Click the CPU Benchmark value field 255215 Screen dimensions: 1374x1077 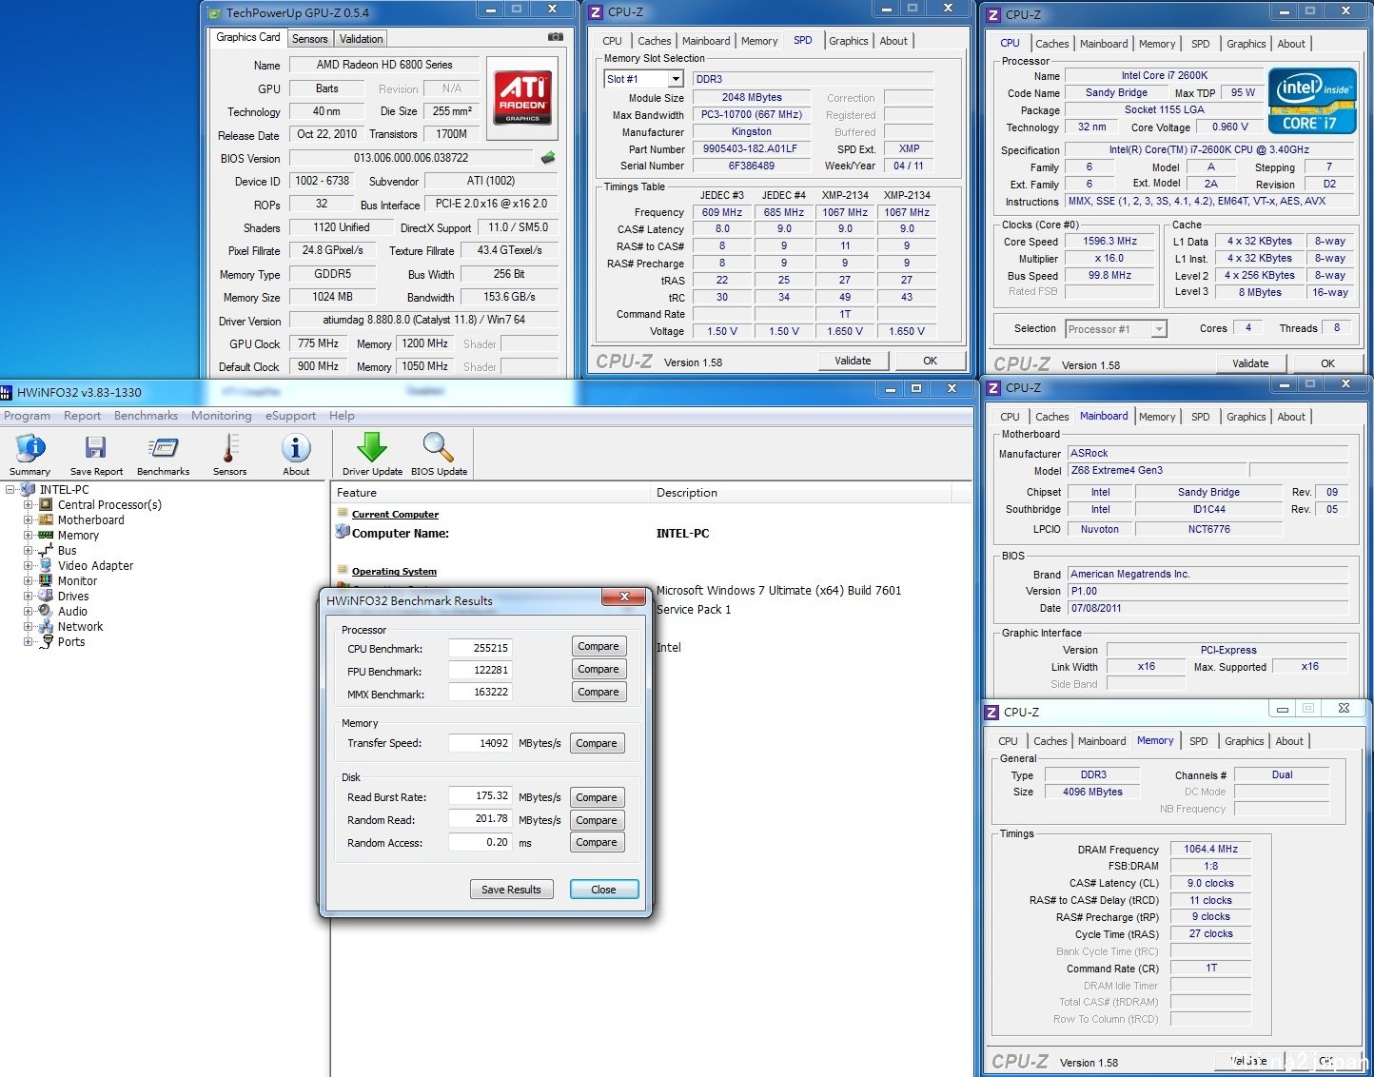(x=481, y=648)
